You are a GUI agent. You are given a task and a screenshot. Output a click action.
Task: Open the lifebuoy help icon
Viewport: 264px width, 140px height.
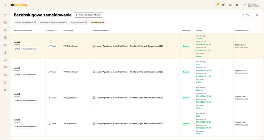[237, 5]
